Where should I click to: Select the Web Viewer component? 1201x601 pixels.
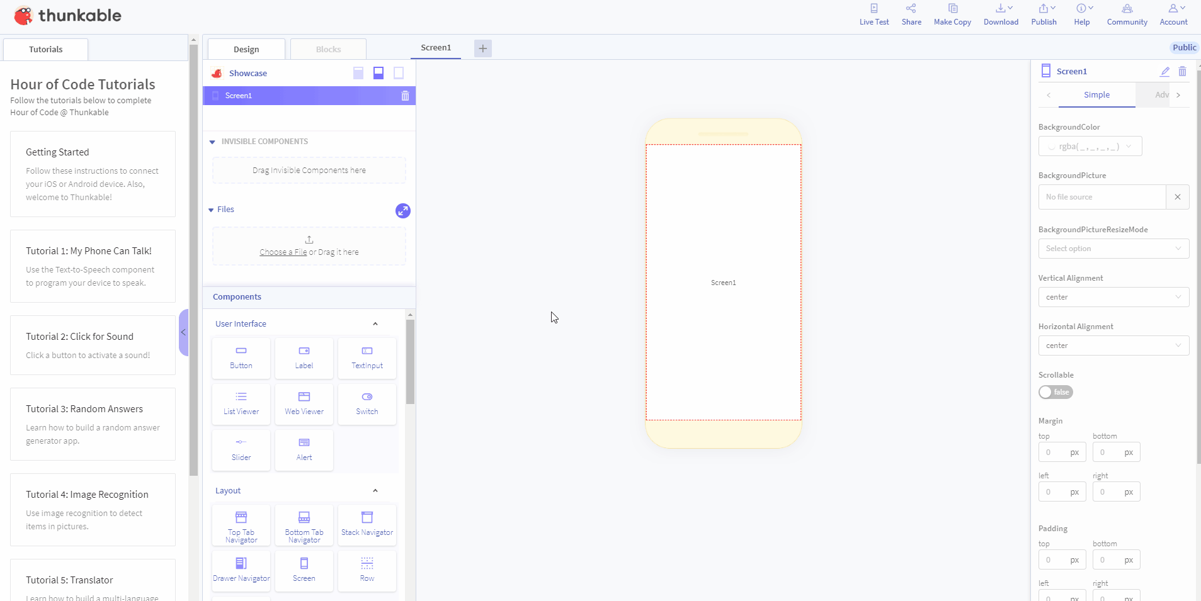(x=304, y=404)
